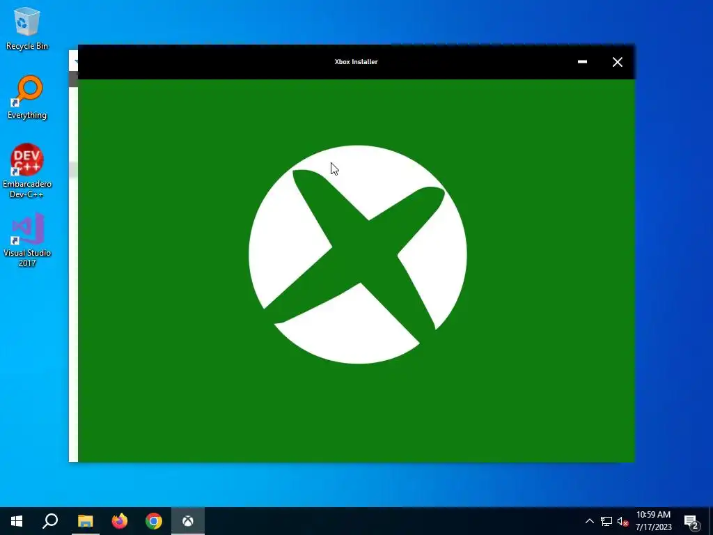Click the muted volume tray icon

[622, 521]
